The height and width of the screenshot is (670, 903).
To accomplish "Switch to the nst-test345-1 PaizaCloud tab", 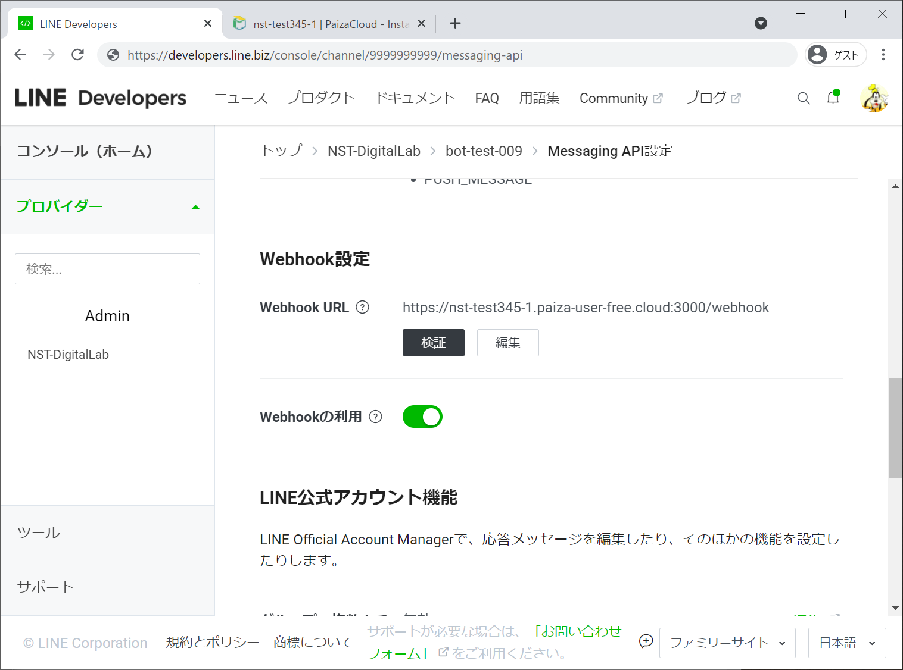I will [x=328, y=24].
